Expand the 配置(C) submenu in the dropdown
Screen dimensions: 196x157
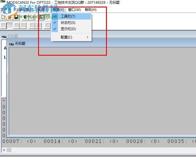[71, 37]
